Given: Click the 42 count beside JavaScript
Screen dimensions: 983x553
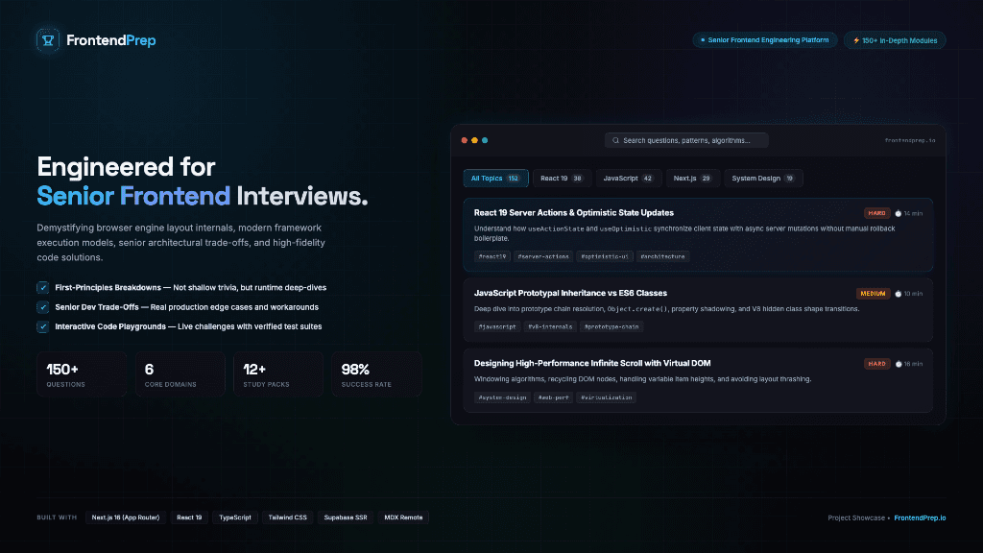Looking at the screenshot, I should [x=648, y=179].
